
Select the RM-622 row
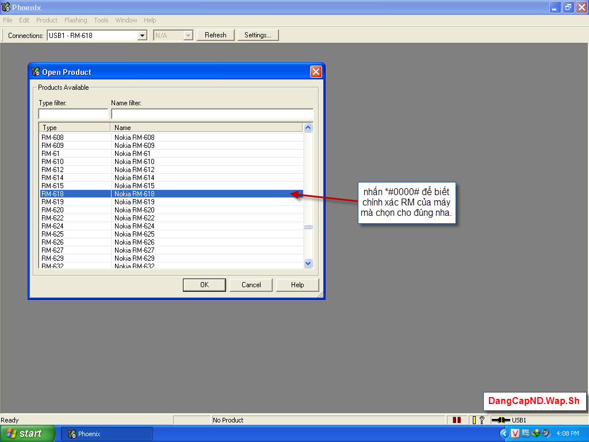[171, 218]
